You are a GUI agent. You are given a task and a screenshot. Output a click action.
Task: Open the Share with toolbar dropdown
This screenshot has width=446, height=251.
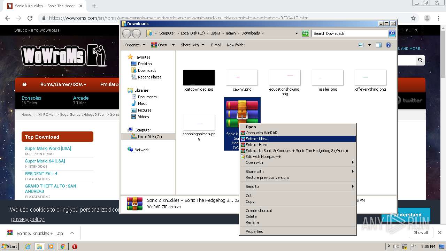point(192,45)
